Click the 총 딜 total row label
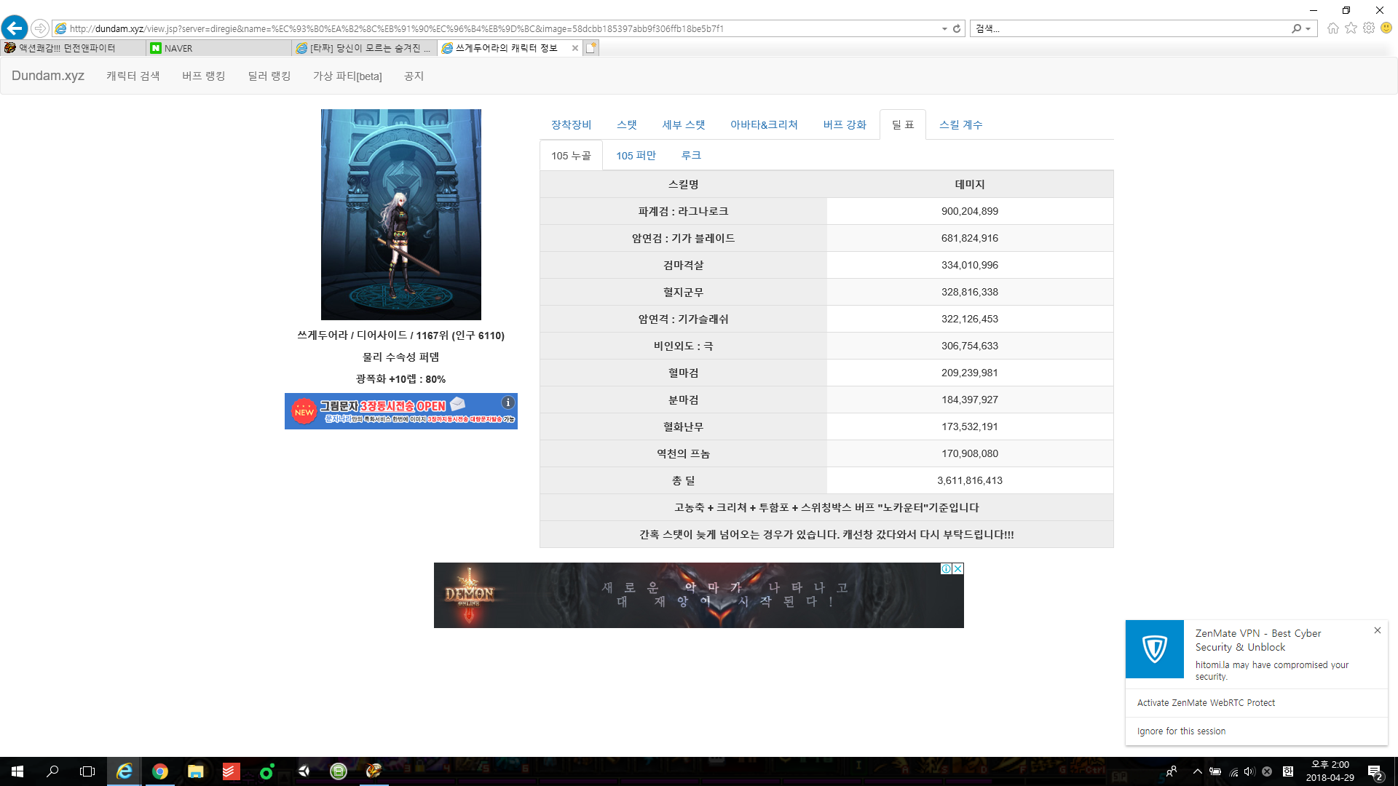Image resolution: width=1398 pixels, height=786 pixels. (x=684, y=480)
